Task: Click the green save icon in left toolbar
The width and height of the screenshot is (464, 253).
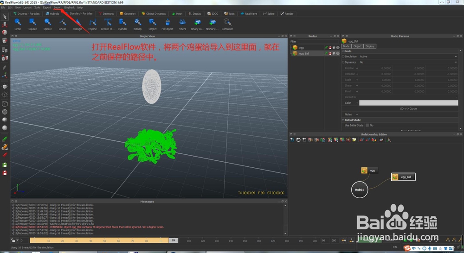Action: pyautogui.click(x=5, y=165)
